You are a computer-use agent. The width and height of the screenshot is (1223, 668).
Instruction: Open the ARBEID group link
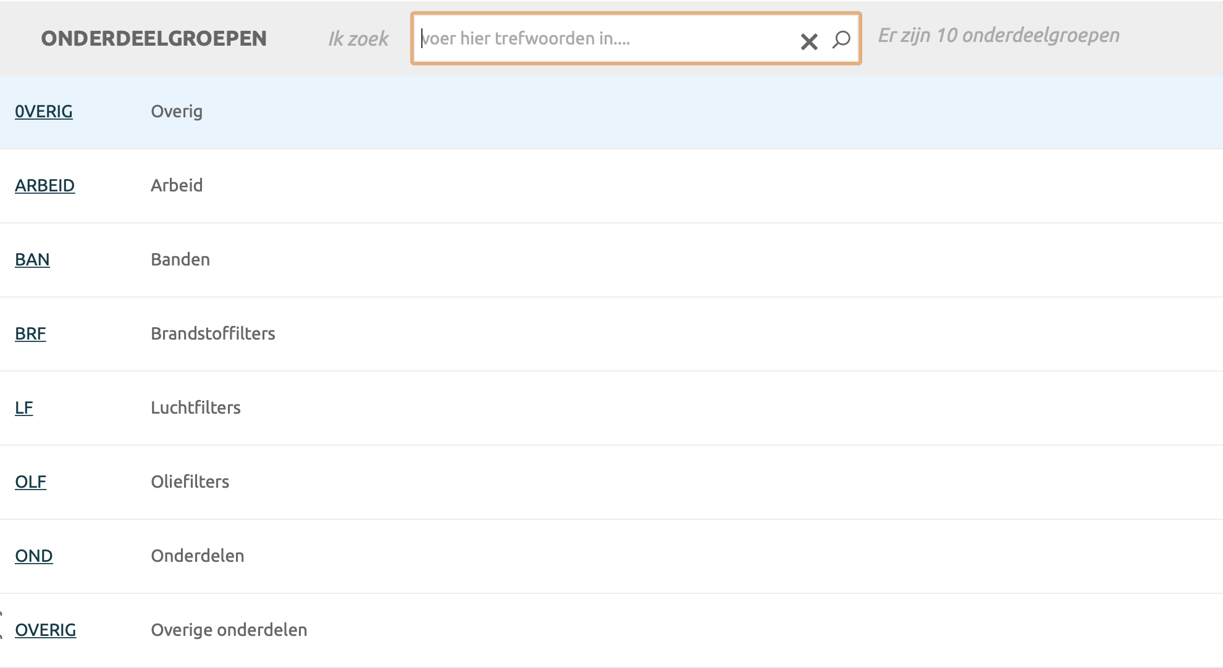(x=44, y=186)
